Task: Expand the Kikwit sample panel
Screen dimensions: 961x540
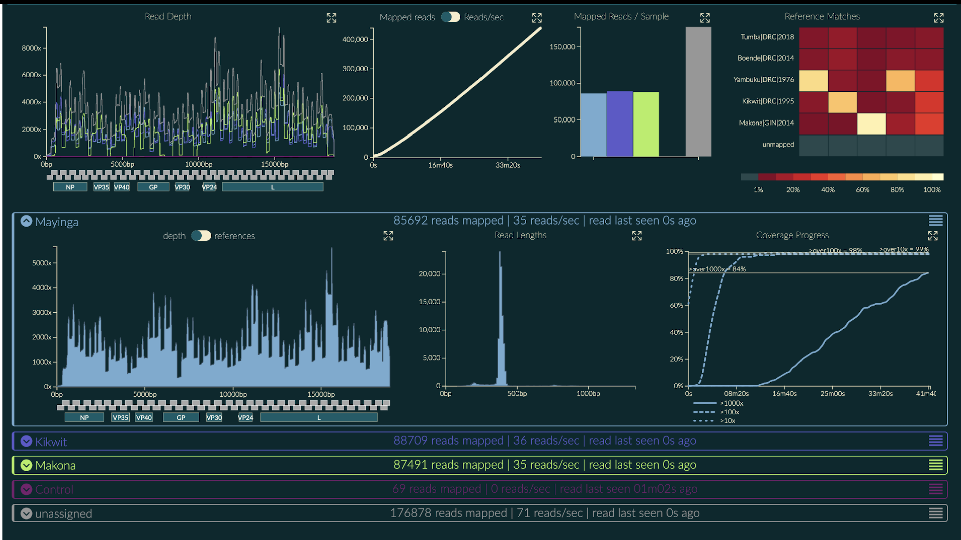Action: tap(26, 441)
